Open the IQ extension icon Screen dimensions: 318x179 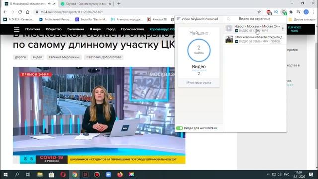click(276, 12)
